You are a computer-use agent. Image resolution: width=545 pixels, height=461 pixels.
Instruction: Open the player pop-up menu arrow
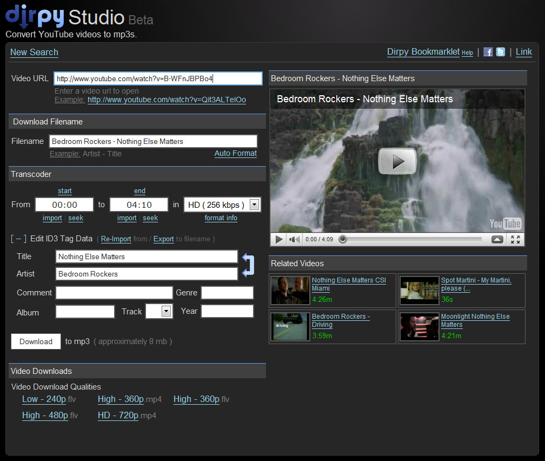pos(497,239)
